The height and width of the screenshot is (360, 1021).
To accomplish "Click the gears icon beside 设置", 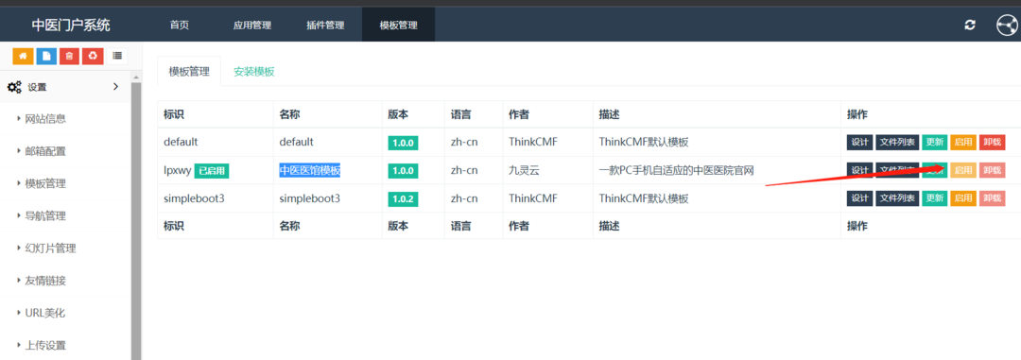I will 14,87.
